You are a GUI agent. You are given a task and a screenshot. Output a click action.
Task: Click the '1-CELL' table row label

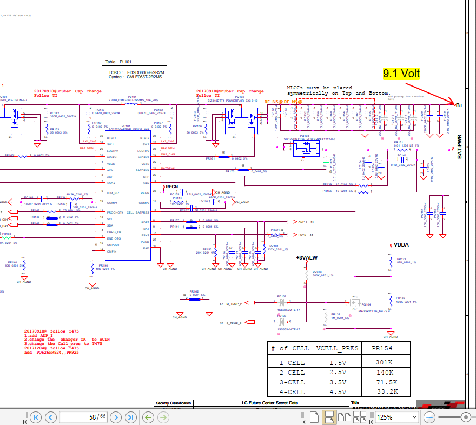click(x=292, y=363)
